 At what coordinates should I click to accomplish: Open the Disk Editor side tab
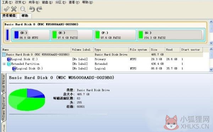point(4,83)
